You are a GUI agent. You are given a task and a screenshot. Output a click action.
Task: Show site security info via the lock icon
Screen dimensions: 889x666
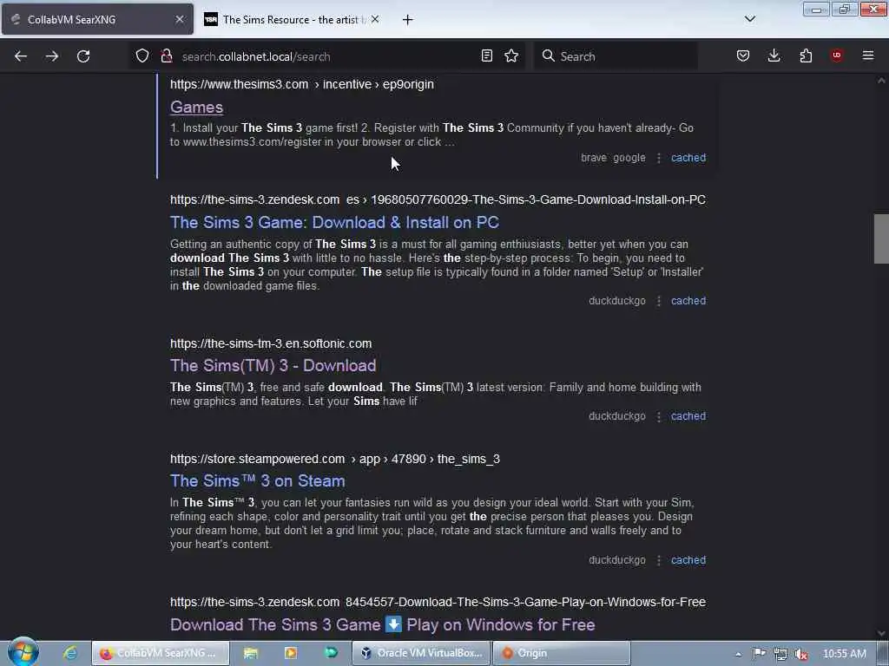click(x=166, y=55)
